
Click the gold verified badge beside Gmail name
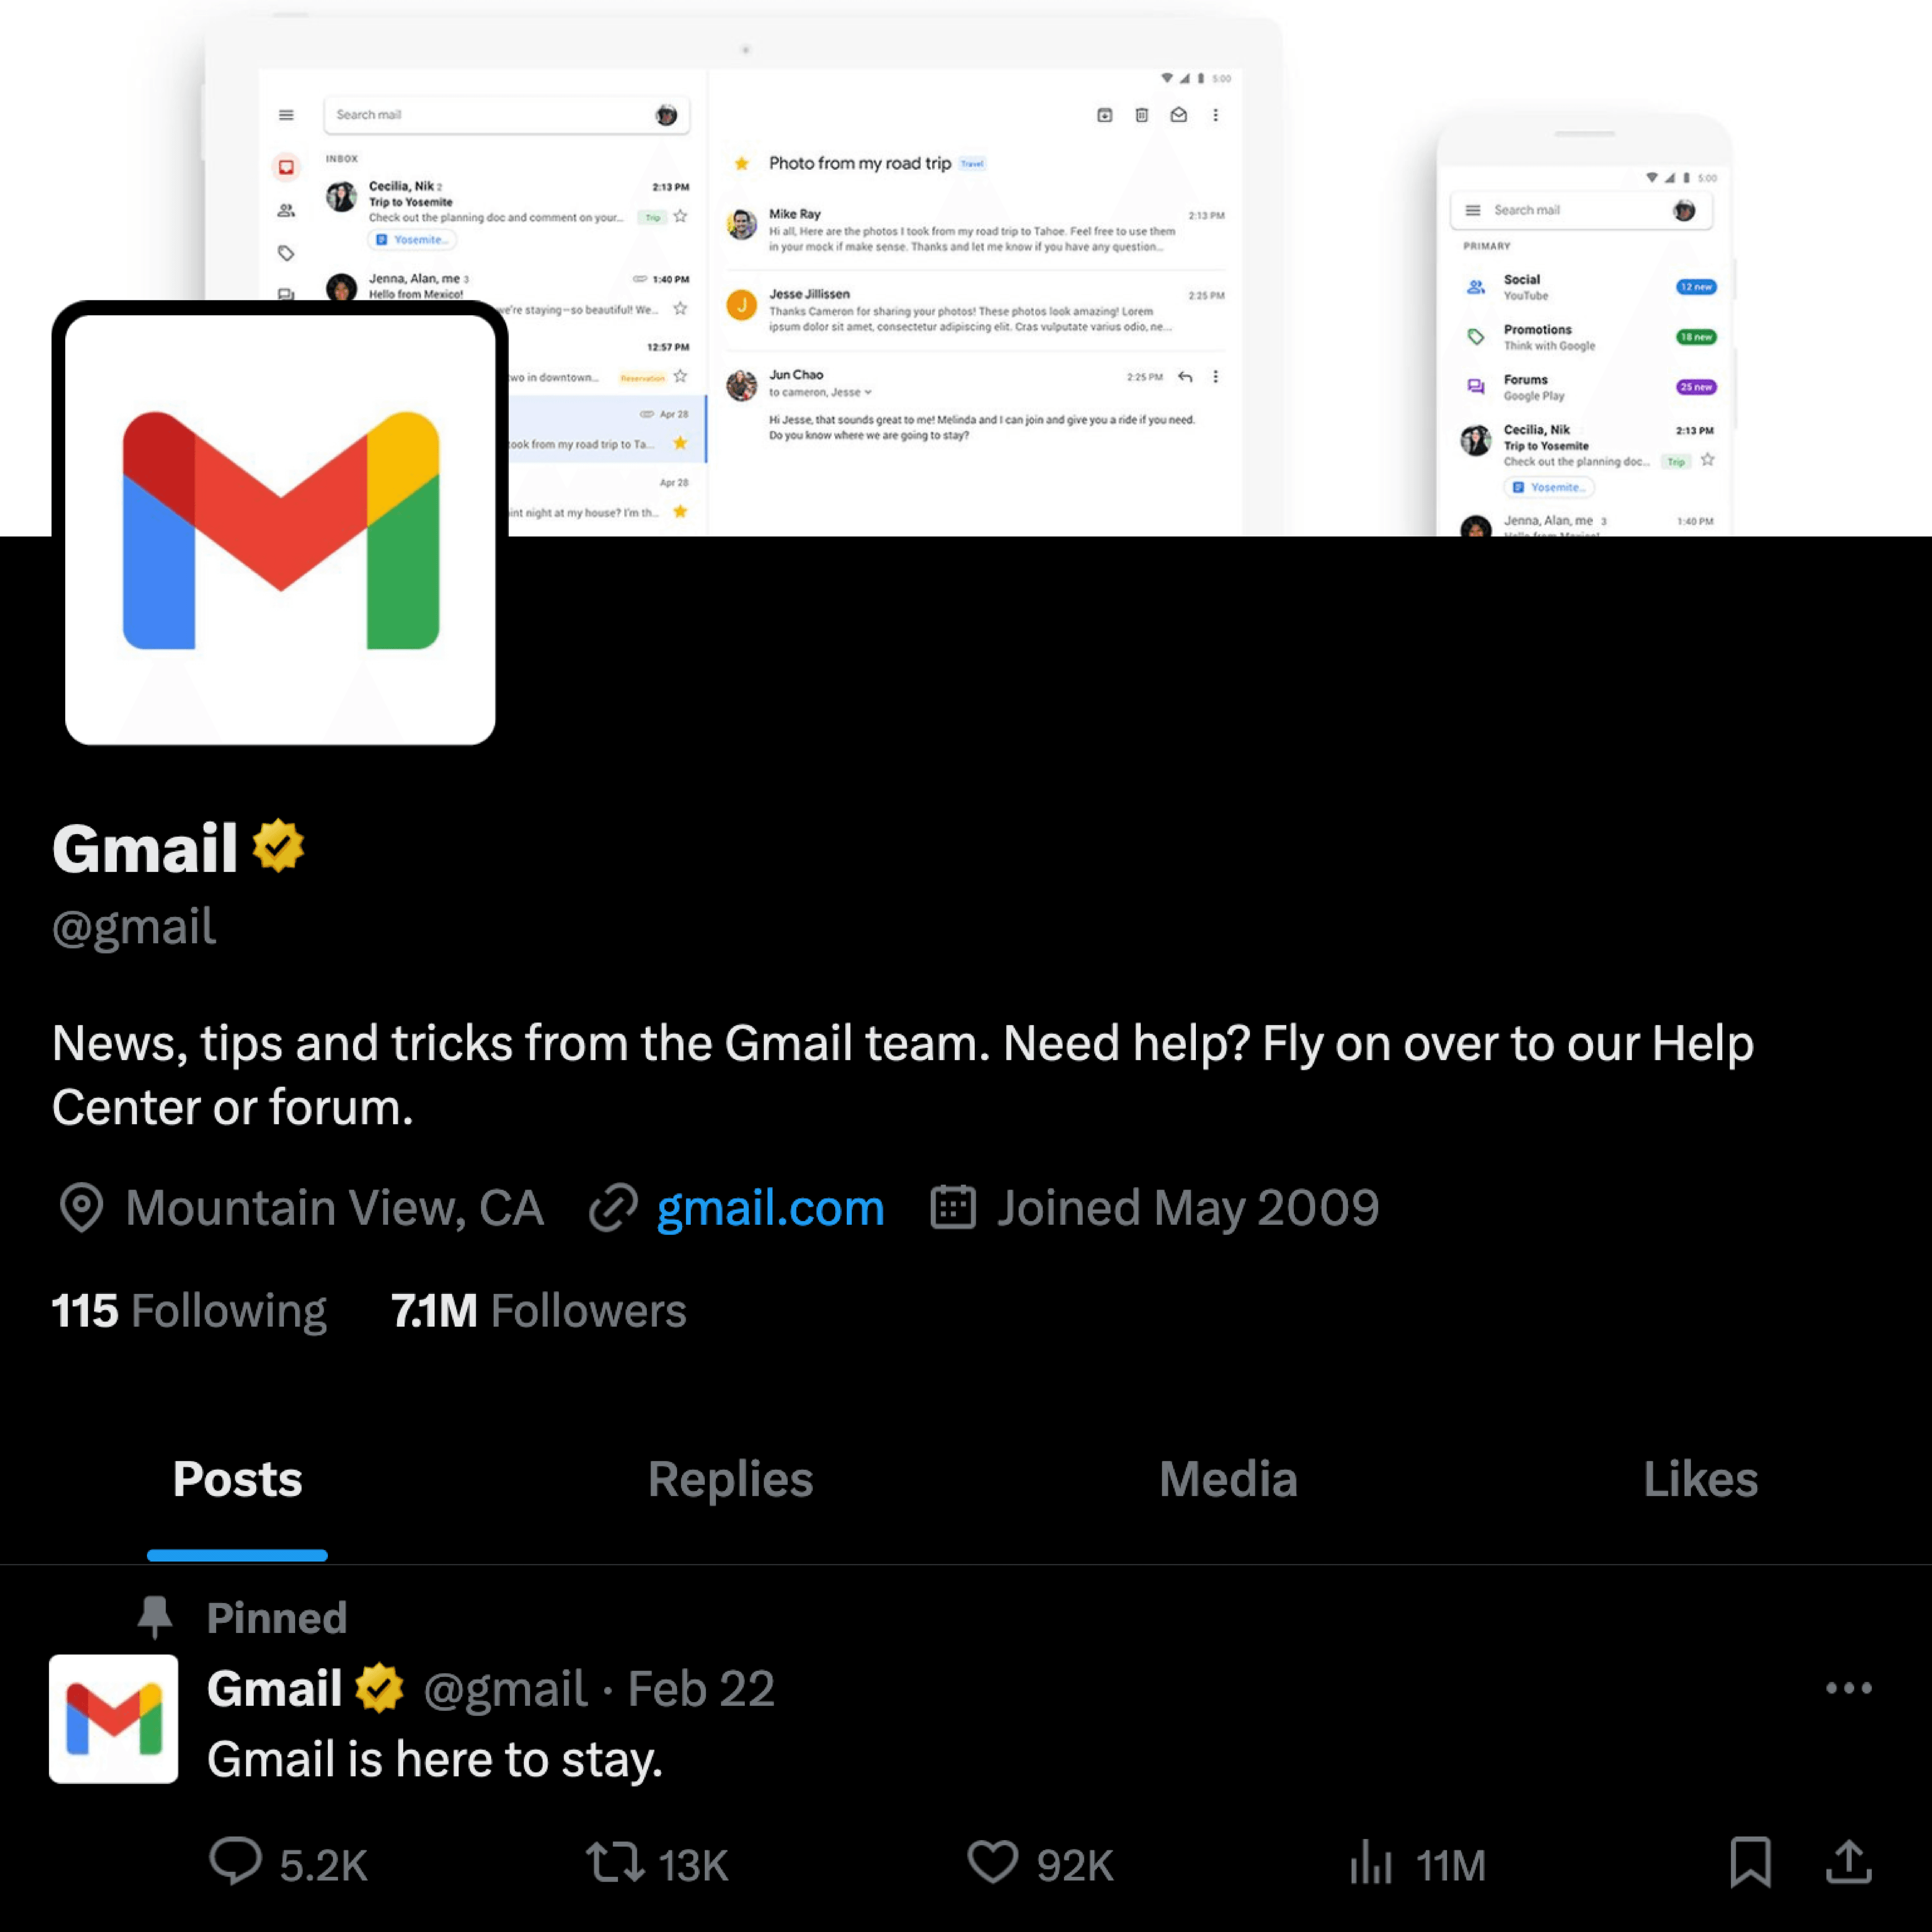point(278,846)
